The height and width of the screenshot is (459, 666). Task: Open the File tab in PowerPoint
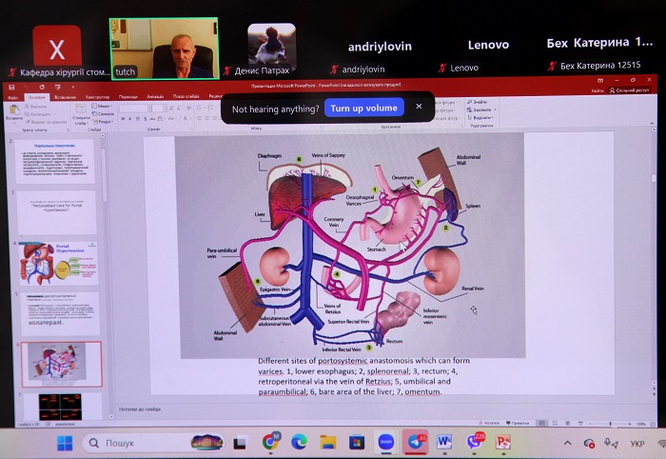click(13, 97)
